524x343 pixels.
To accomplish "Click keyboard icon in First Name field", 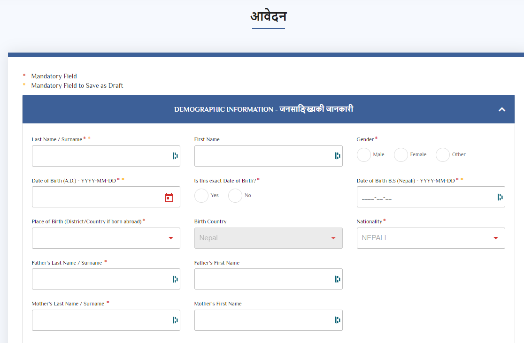I will (338, 156).
